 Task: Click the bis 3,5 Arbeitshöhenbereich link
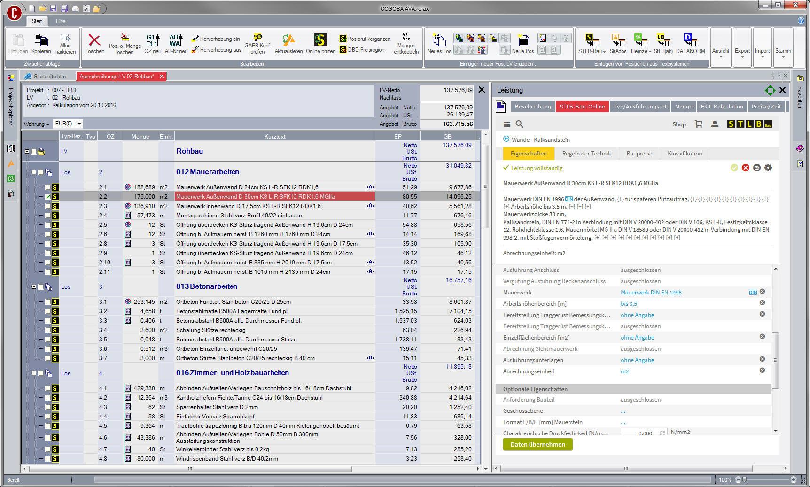coord(629,304)
